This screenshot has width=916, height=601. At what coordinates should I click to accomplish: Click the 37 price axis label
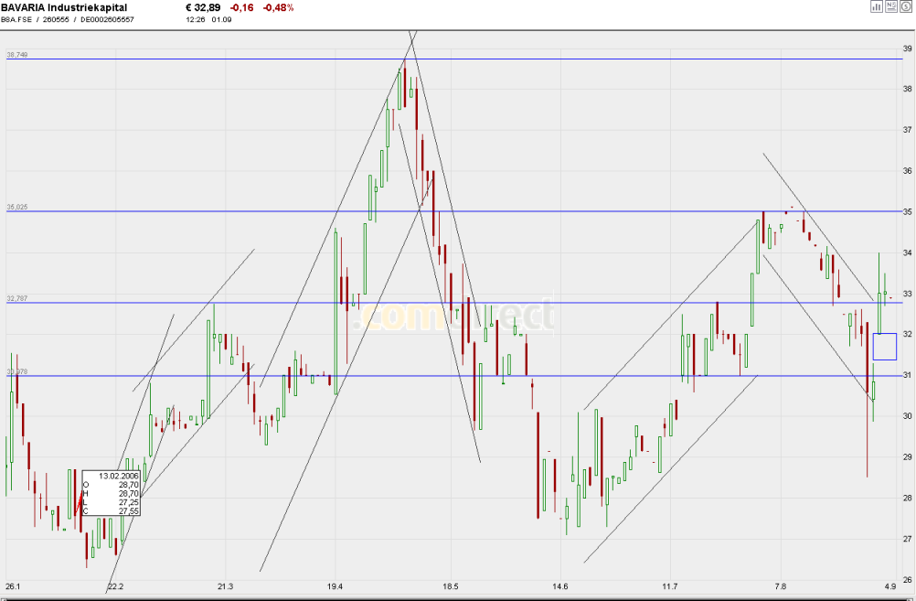tap(907, 130)
